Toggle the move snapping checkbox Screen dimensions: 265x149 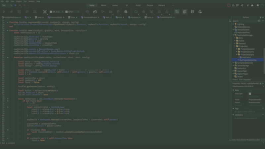coord(51,12)
